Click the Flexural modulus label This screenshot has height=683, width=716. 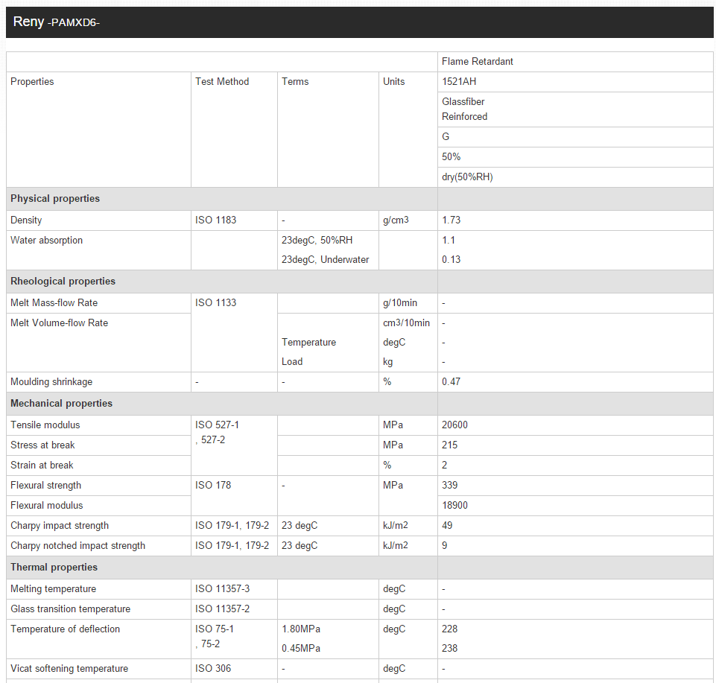[x=47, y=506]
